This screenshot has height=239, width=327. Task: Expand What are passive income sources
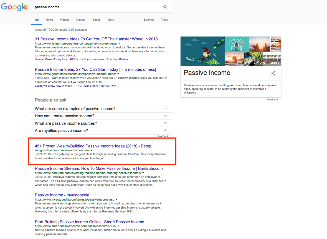(101, 123)
